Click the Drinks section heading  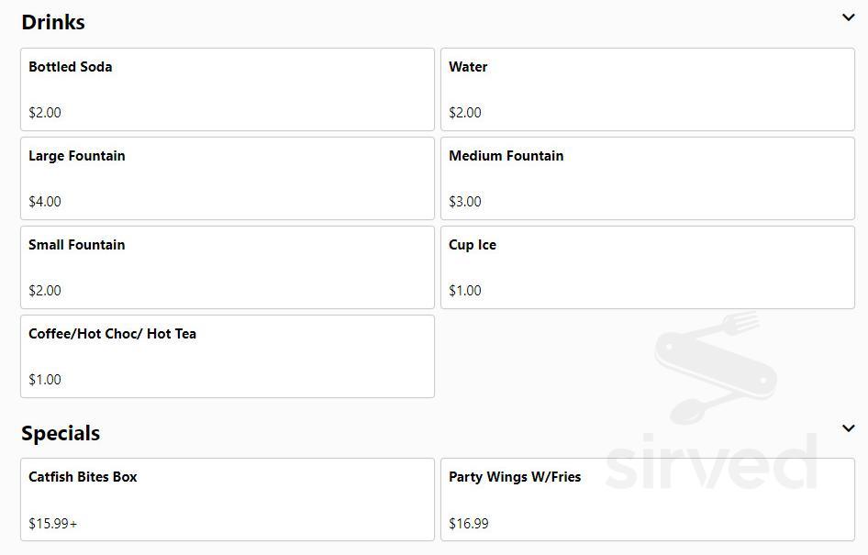52,21
